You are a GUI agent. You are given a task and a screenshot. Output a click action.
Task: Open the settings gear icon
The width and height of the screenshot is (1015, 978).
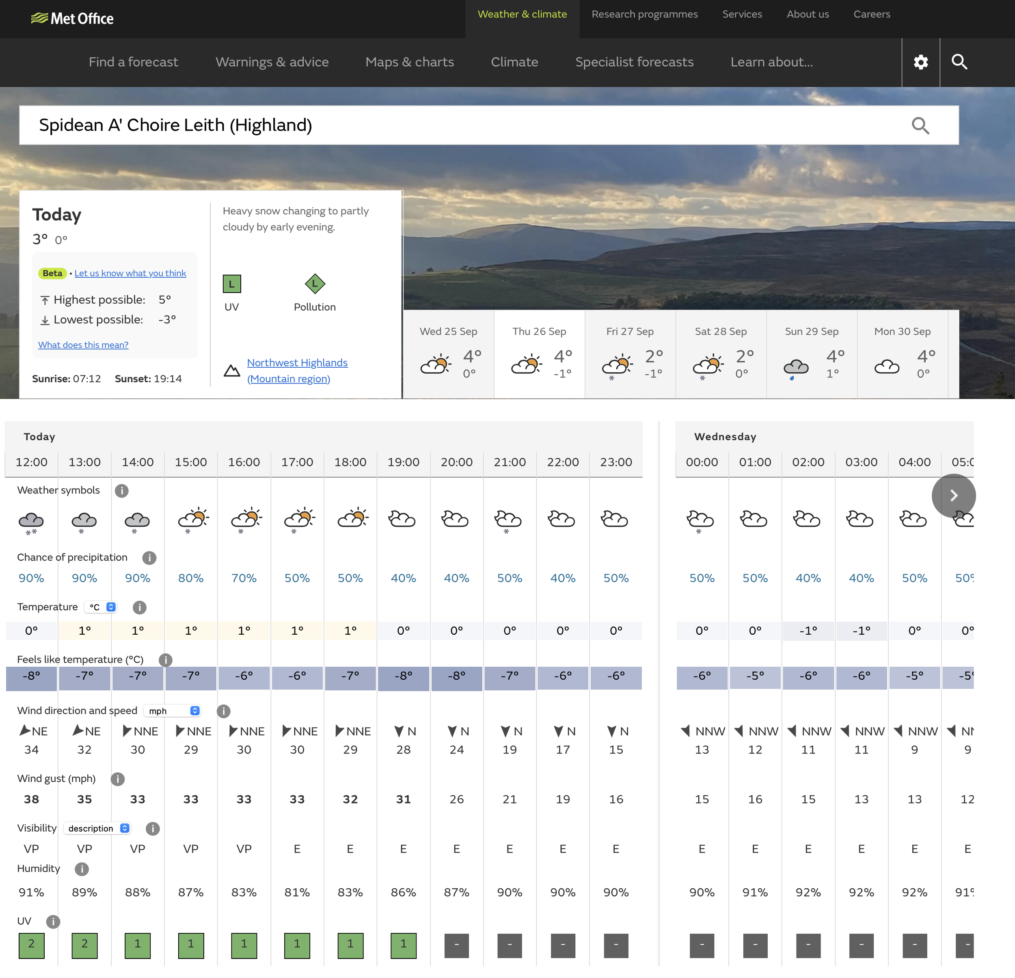920,62
